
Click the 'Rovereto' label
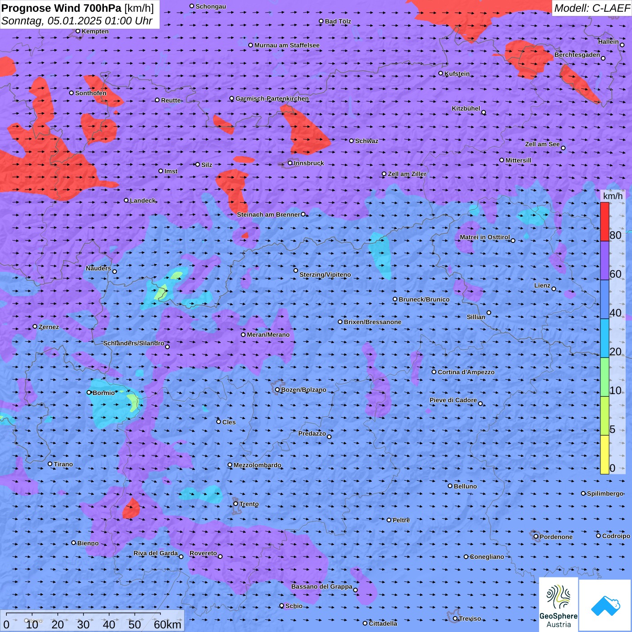click(x=203, y=553)
